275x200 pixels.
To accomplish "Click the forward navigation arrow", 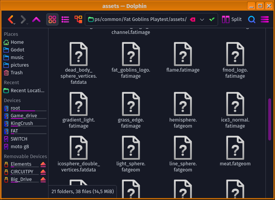I will (x=23, y=19).
